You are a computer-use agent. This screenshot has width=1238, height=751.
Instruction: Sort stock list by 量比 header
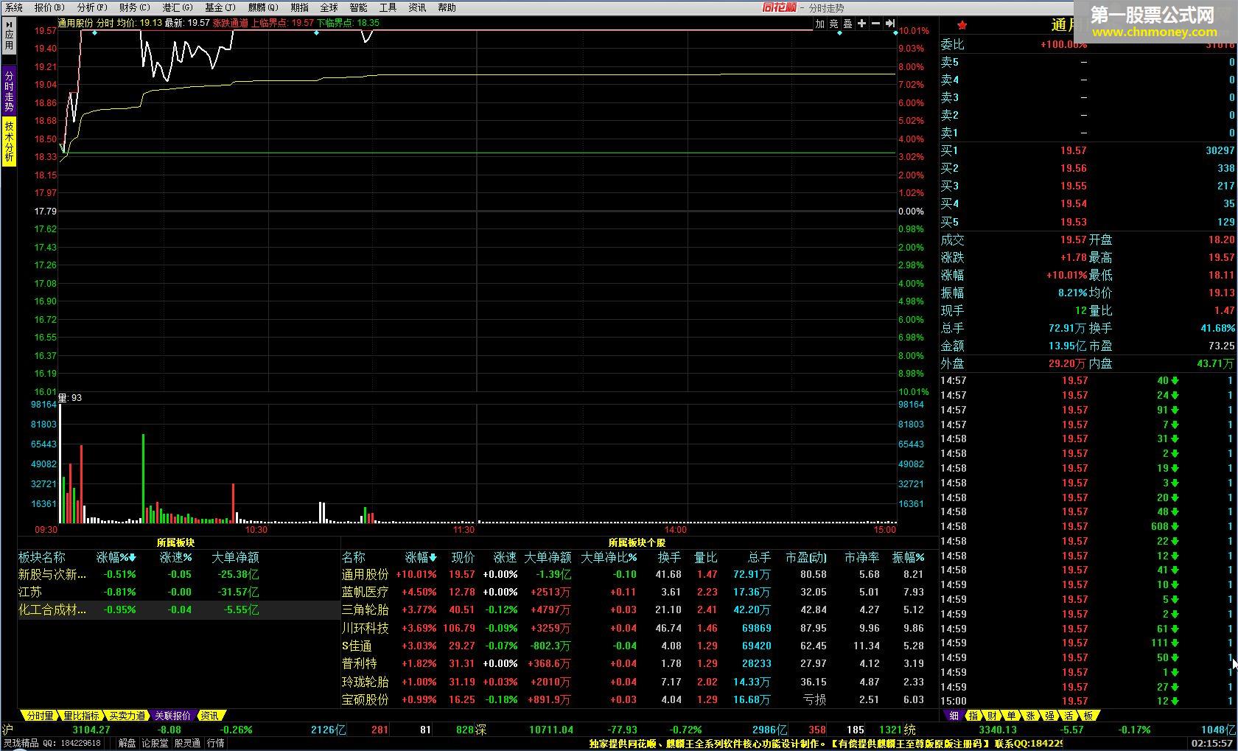[706, 558]
